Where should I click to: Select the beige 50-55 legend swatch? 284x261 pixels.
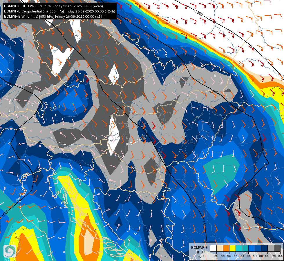point(220,248)
